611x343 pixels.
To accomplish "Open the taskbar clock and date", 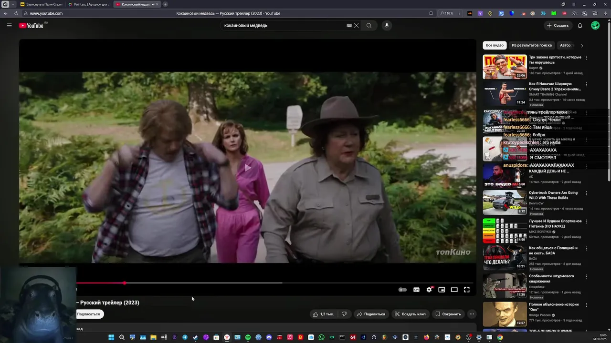I will (600, 337).
